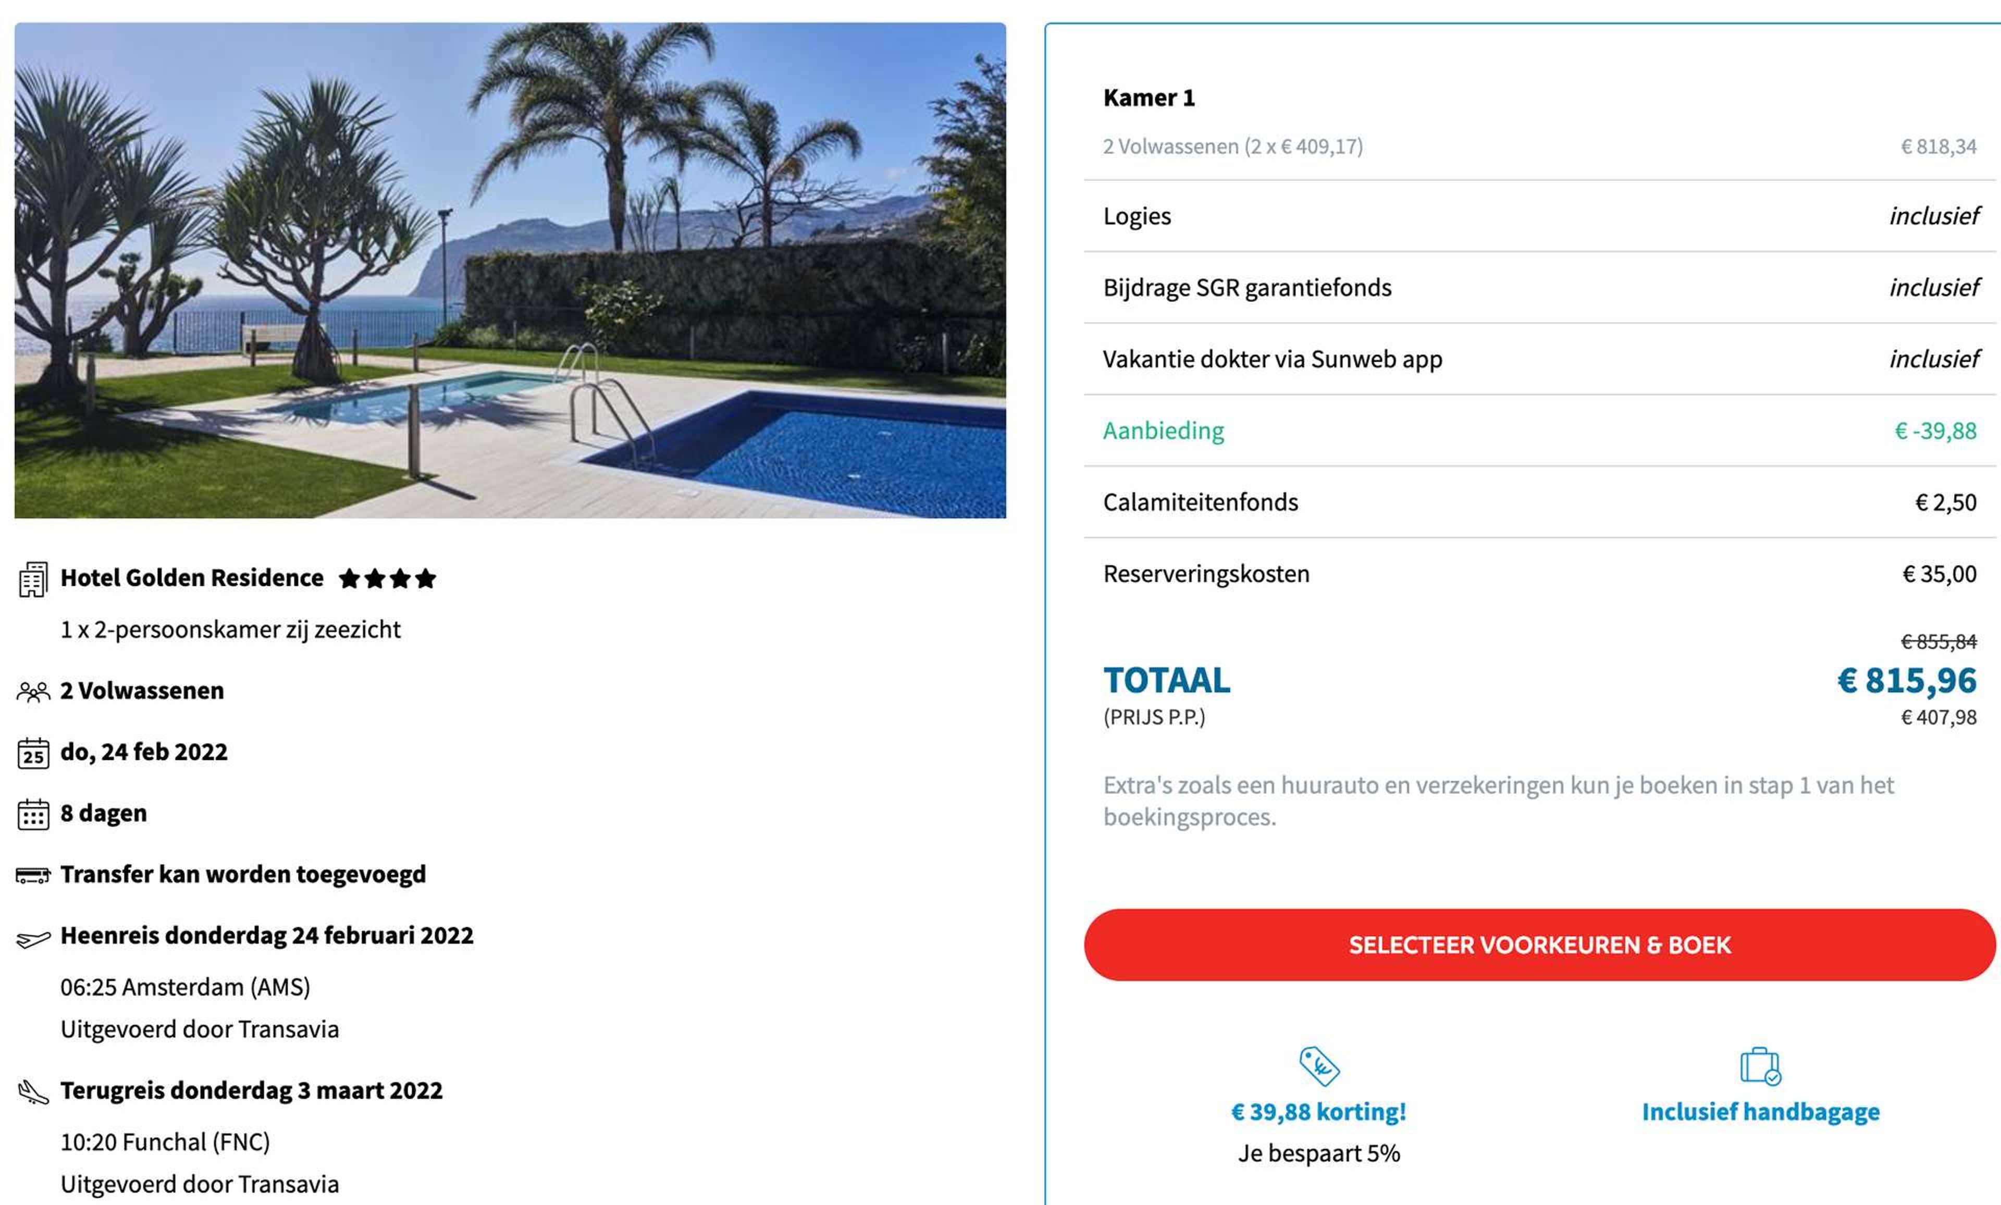Open the Hotel Golden Residence title
Screen dimensions: 2001x1205
pos(192,578)
